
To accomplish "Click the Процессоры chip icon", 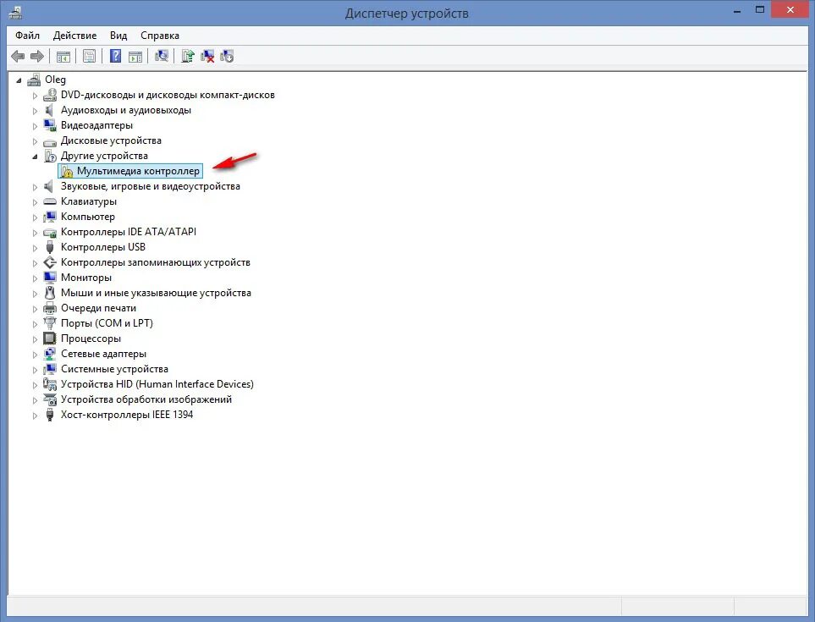I will pyautogui.click(x=50, y=339).
